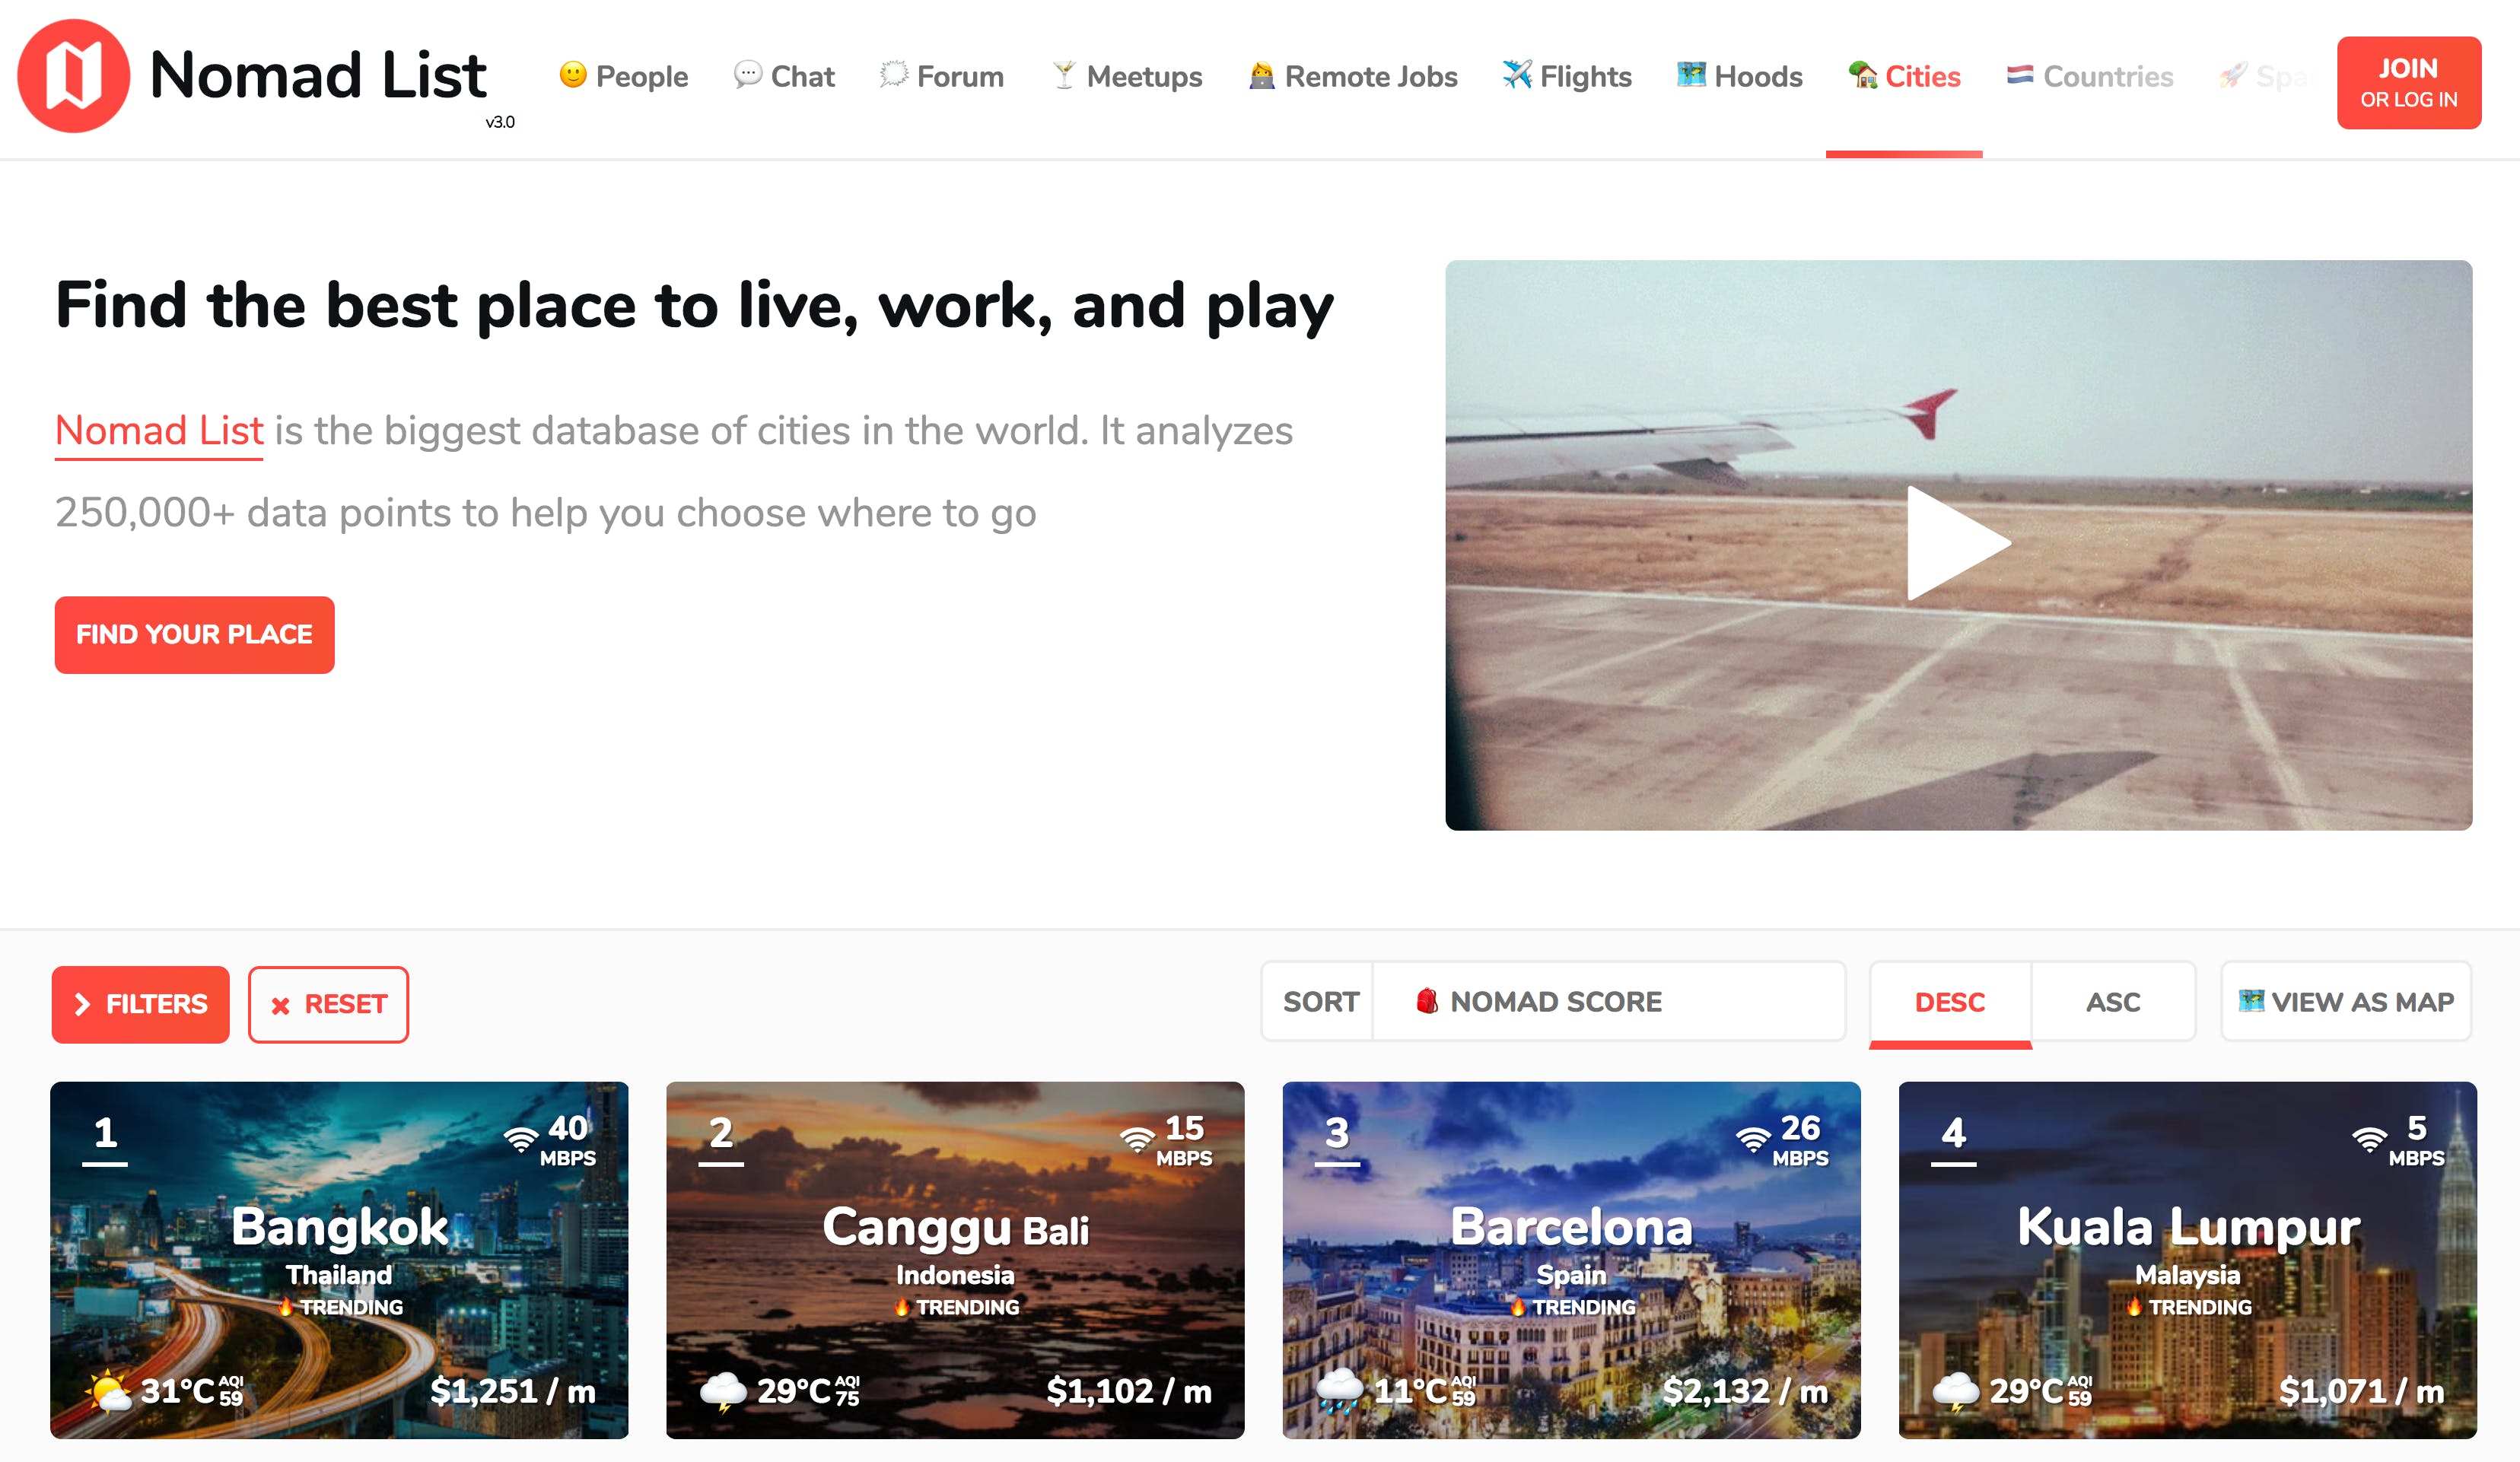Click the wifi icon on Barcelona card
This screenshot has width=2520, height=1462.
click(x=1753, y=1139)
